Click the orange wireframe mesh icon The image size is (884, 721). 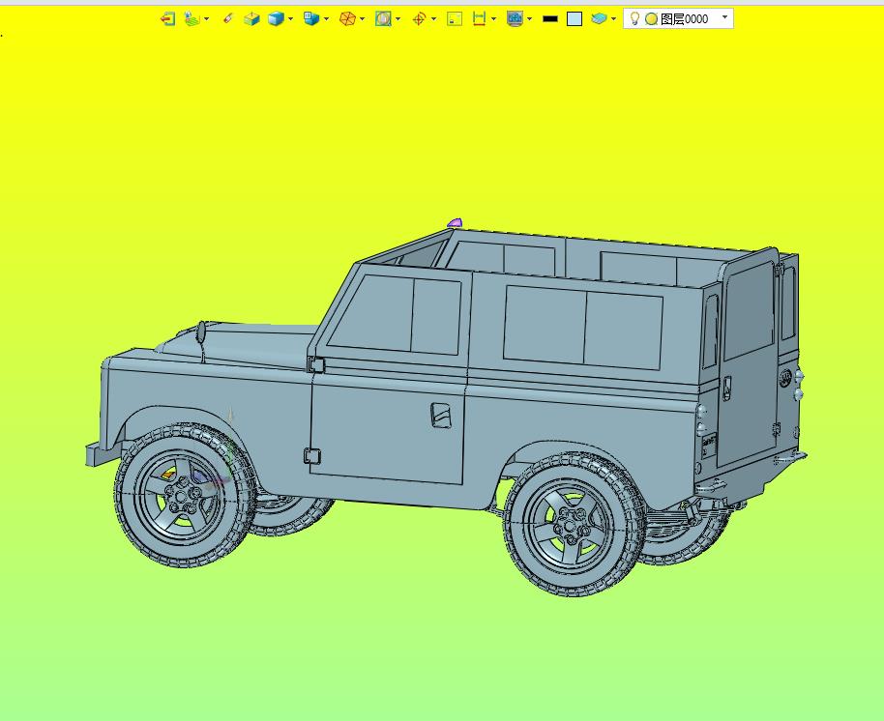tap(347, 19)
